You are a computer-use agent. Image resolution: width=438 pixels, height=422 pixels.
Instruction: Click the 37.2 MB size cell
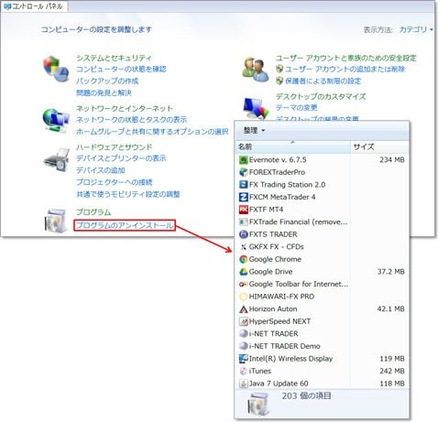(390, 272)
